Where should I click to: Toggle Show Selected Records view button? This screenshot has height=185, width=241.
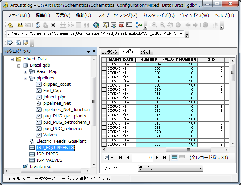click(x=182, y=157)
